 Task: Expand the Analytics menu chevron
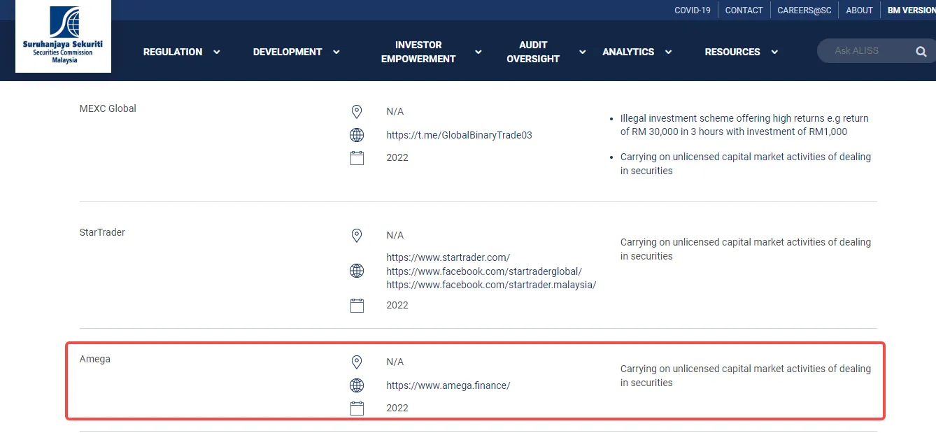coord(668,52)
